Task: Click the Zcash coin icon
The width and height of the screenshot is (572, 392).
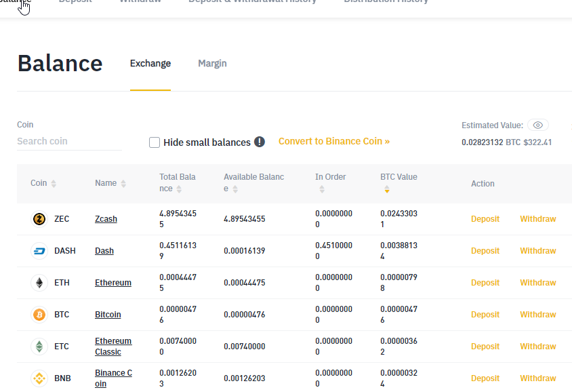Action: tap(39, 219)
